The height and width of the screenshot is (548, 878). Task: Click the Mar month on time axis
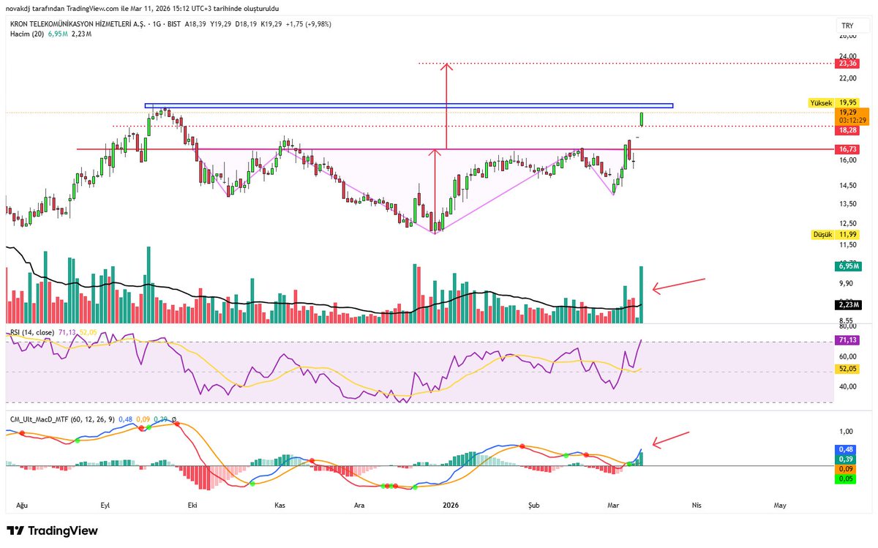tap(613, 505)
